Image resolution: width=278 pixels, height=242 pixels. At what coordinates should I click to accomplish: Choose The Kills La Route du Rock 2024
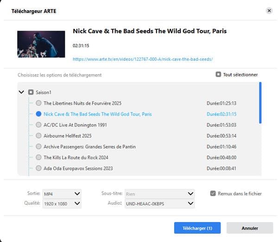[x=38, y=157]
